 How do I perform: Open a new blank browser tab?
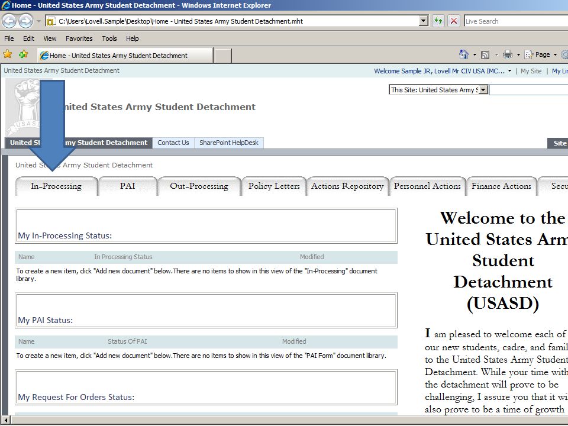pos(223,56)
